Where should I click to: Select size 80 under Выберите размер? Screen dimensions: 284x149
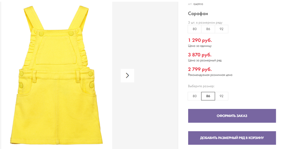coord(195,96)
